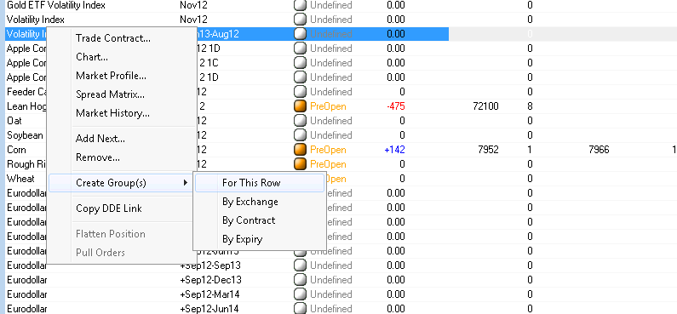Viewport: 677px width, 314px height.
Task: Click +Sep12-Dec13 row gray status icon
Action: coord(300,280)
